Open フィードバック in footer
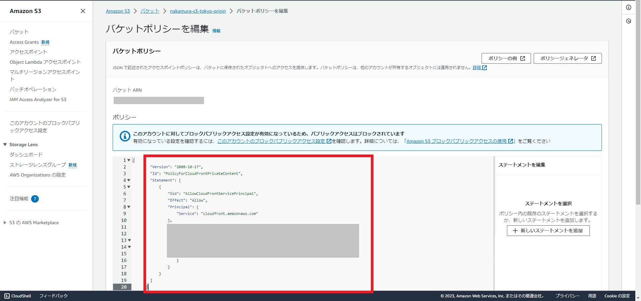The width and height of the screenshot is (641, 301). [x=54, y=296]
